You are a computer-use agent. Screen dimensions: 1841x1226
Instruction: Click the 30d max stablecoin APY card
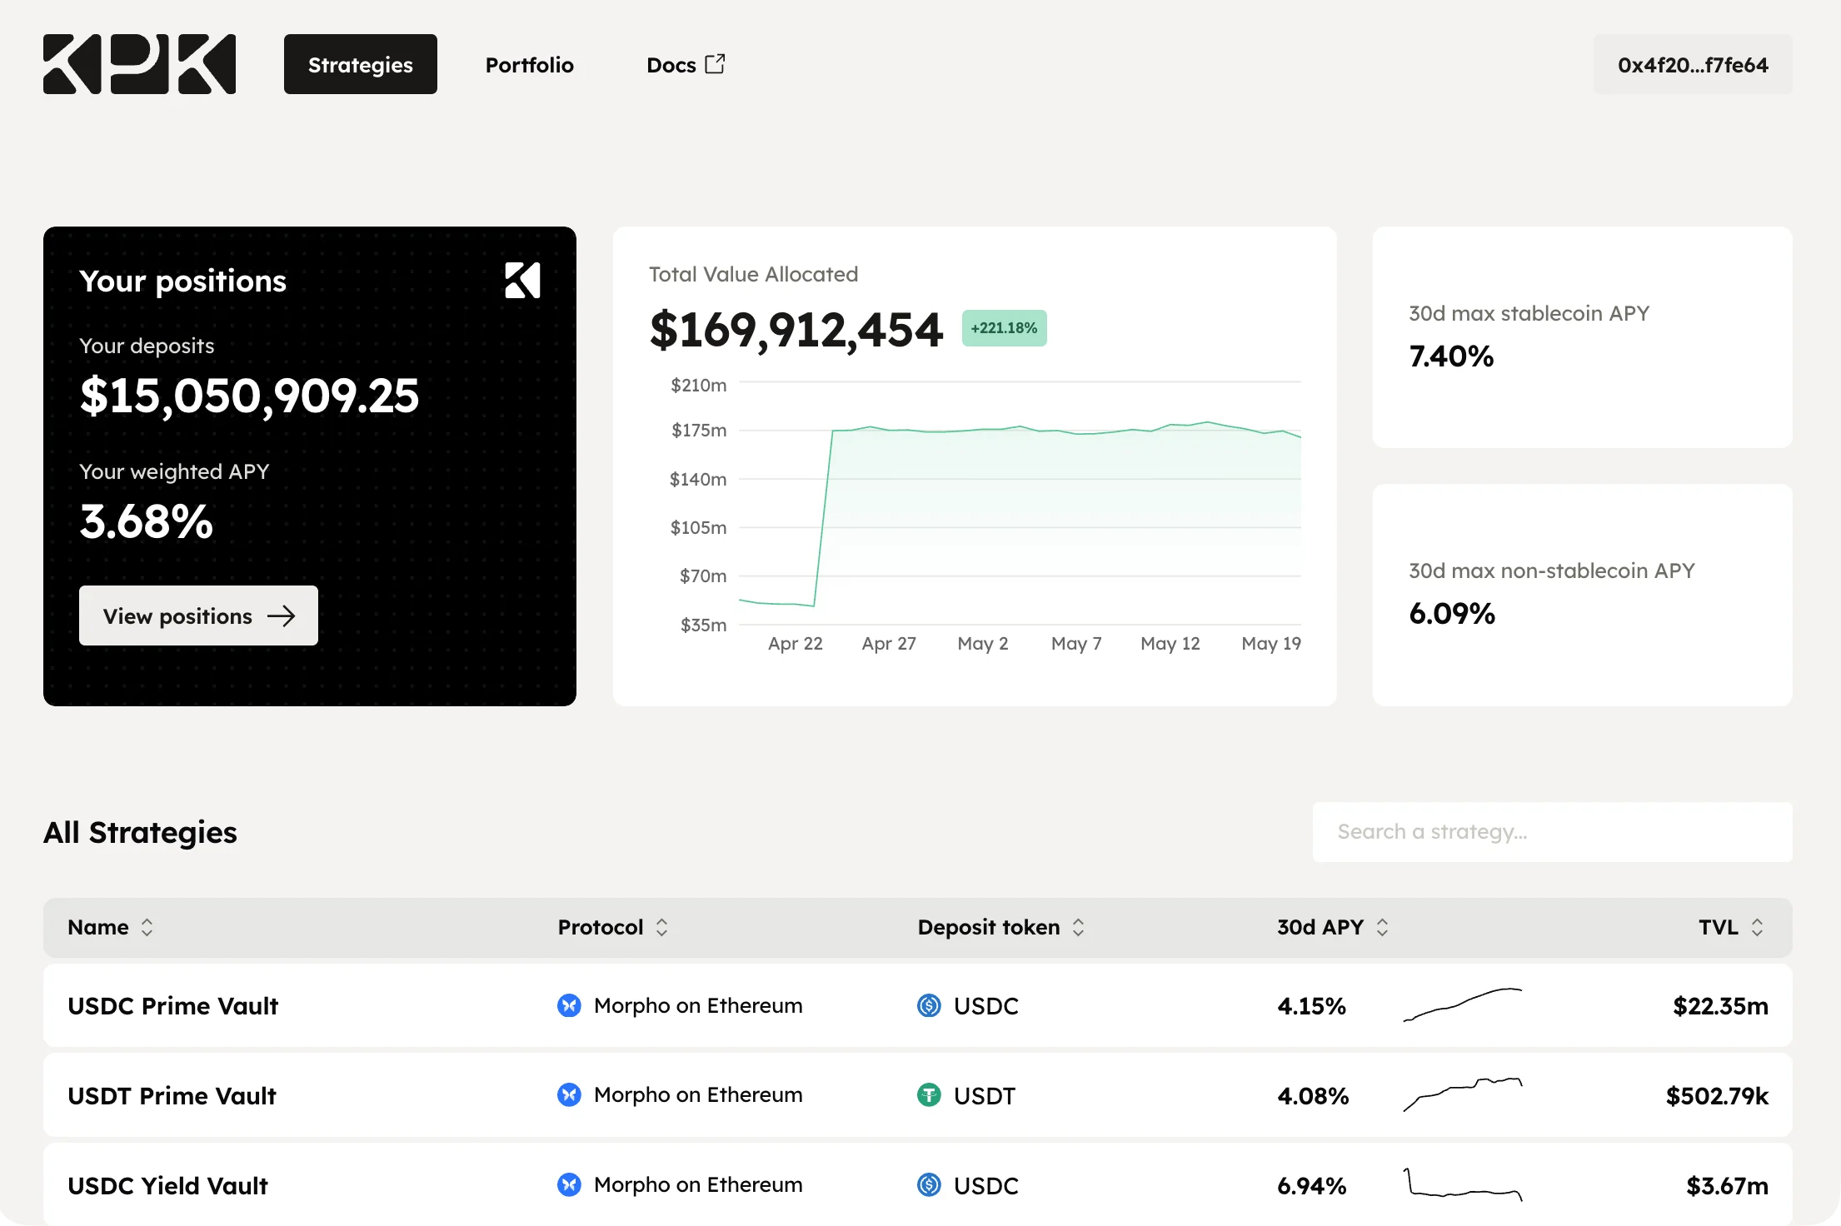1582,337
